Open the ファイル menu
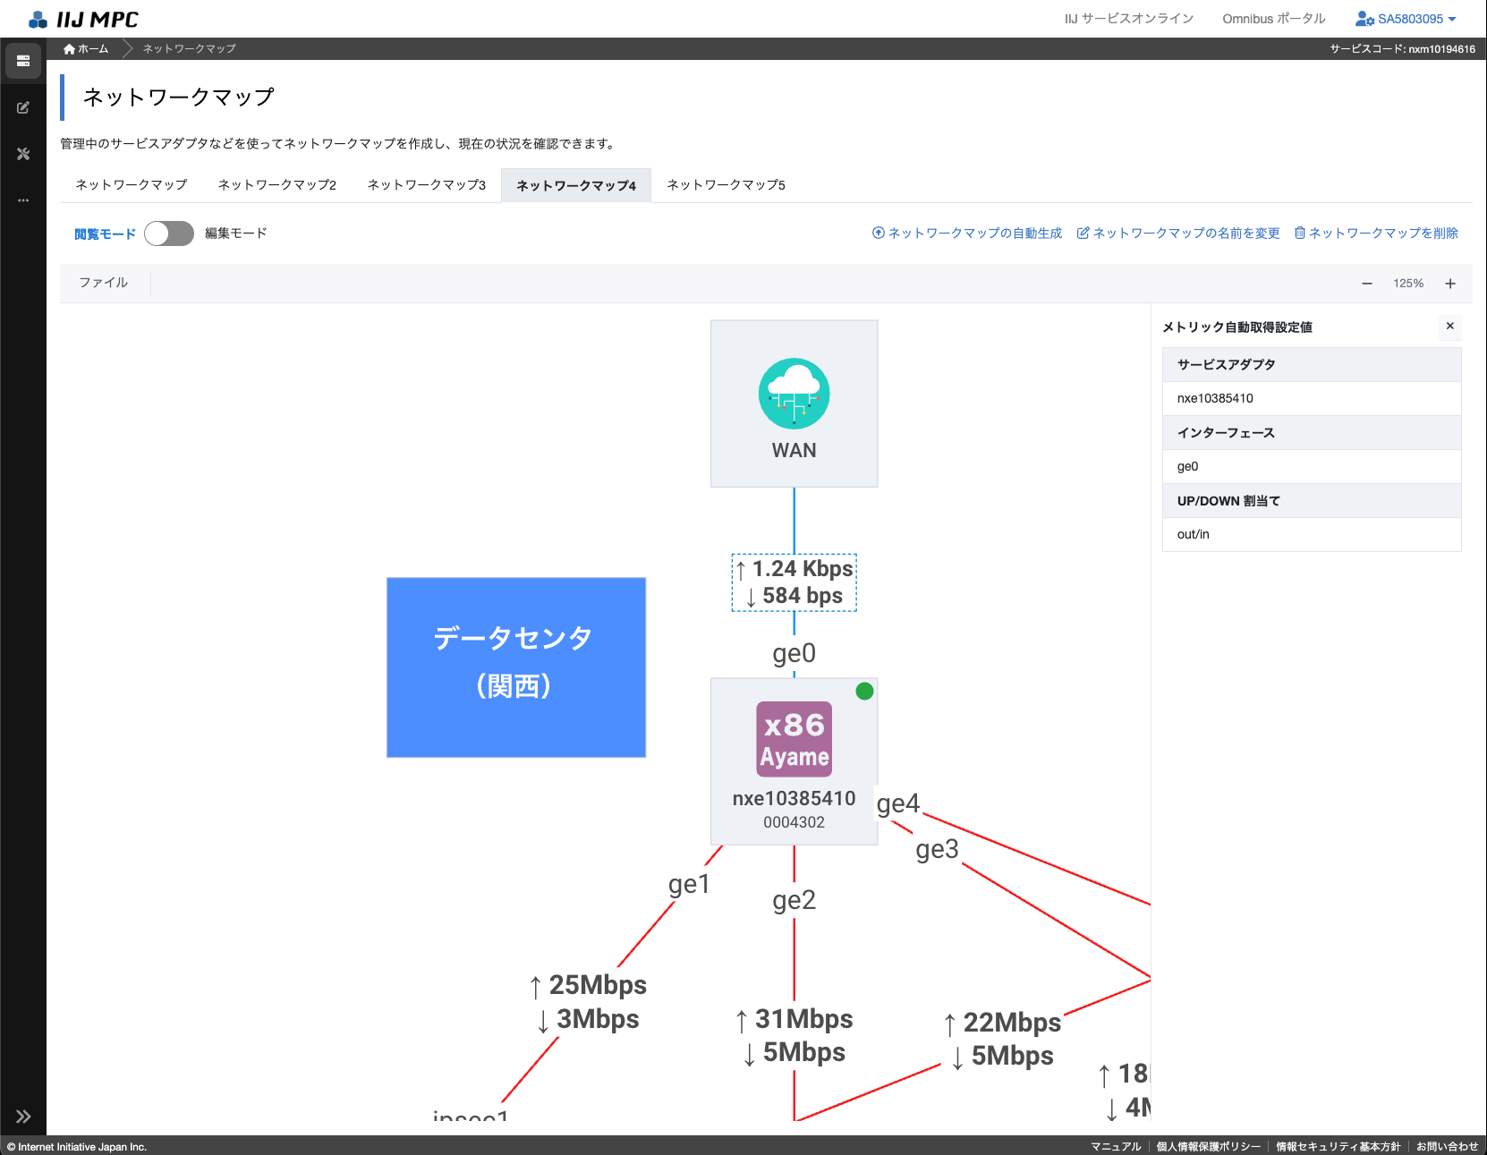Image resolution: width=1487 pixels, height=1155 pixels. pos(104,283)
